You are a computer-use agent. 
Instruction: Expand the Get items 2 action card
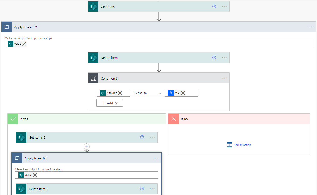(87, 137)
